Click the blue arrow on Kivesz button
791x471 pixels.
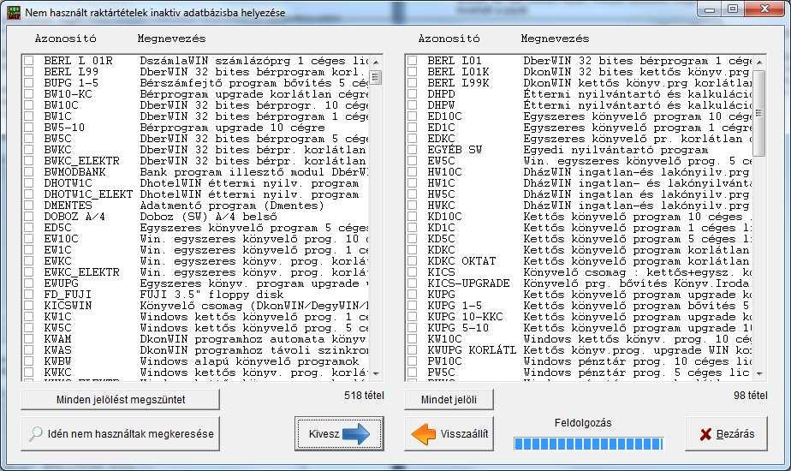[356, 433]
